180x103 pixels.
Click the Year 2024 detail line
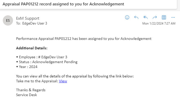point(27,67)
